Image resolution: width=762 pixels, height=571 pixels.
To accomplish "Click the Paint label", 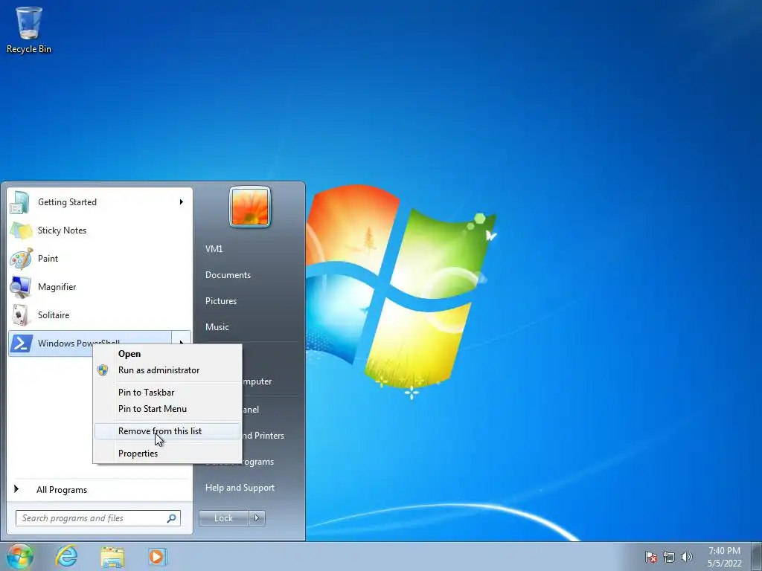I will pyautogui.click(x=48, y=259).
